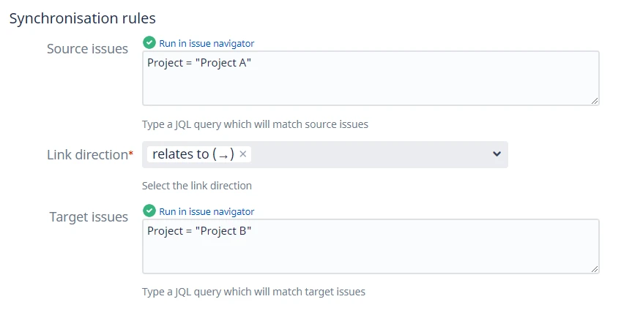632x310 pixels.
Task: Click the Target issues field label
Action: coord(89,217)
